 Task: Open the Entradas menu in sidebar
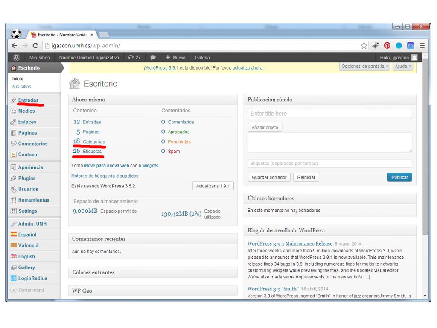point(28,100)
